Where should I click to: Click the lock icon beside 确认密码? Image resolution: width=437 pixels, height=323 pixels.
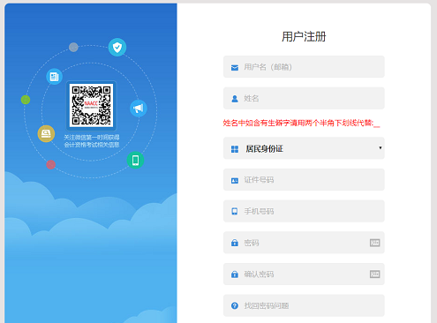[235, 274]
